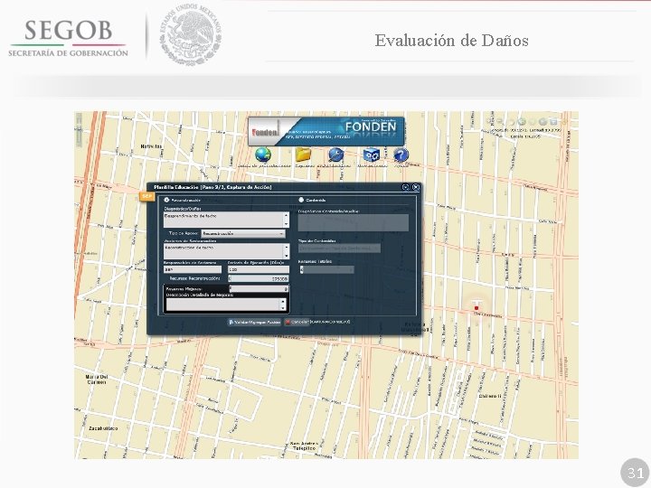This screenshot has height=488, width=651.
Task: Select the Contenido radio option
Action: [x=301, y=200]
